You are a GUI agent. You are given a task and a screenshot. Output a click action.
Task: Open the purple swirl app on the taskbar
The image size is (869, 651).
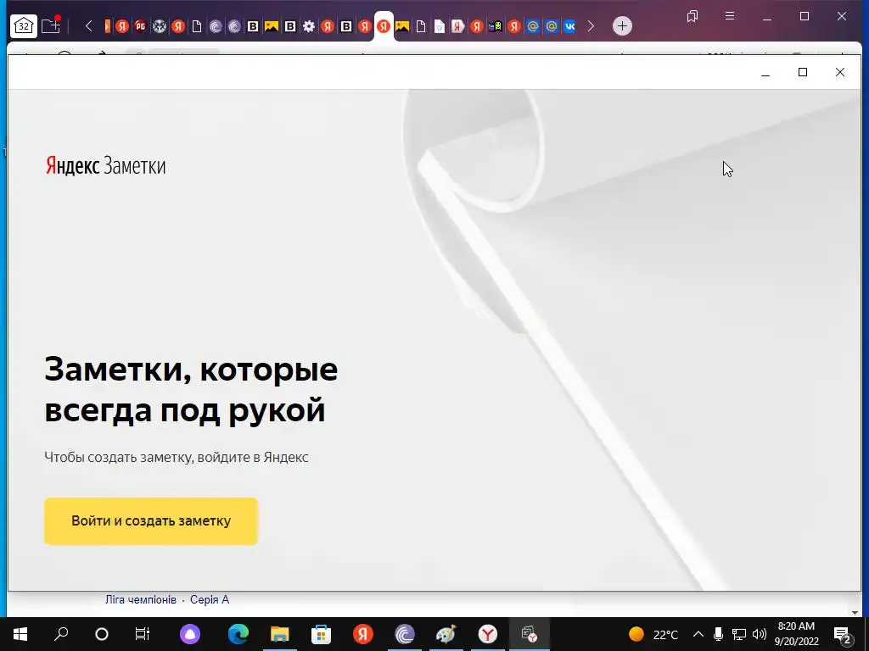pos(405,634)
